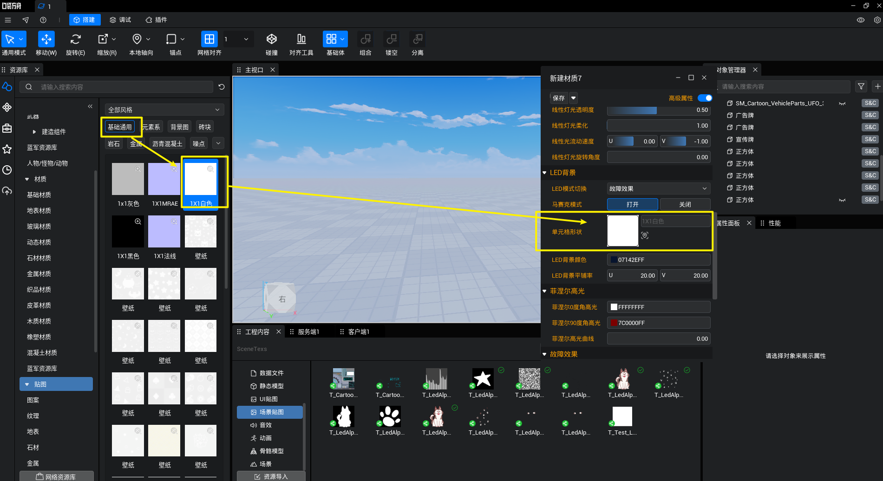Click the cloud upload sidebar icon
Screen dimensions: 883x481
[7, 191]
